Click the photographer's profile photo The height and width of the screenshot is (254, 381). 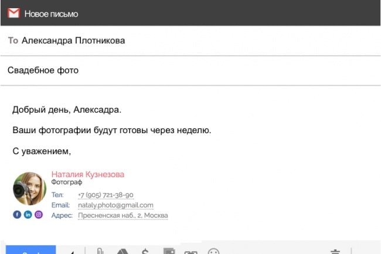coord(30,189)
